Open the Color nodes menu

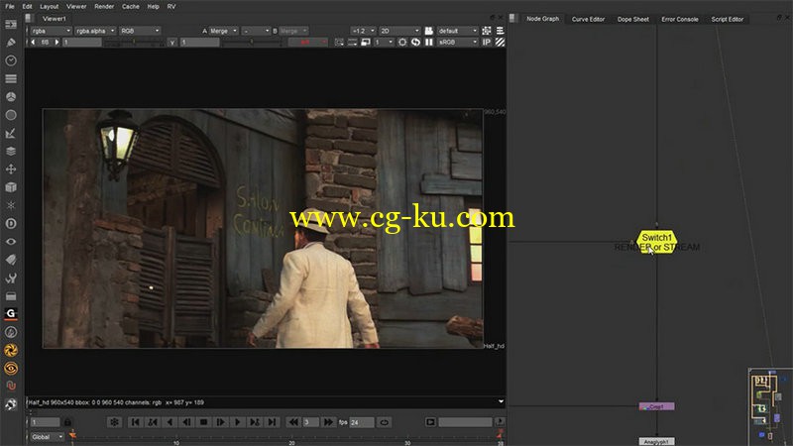11,96
